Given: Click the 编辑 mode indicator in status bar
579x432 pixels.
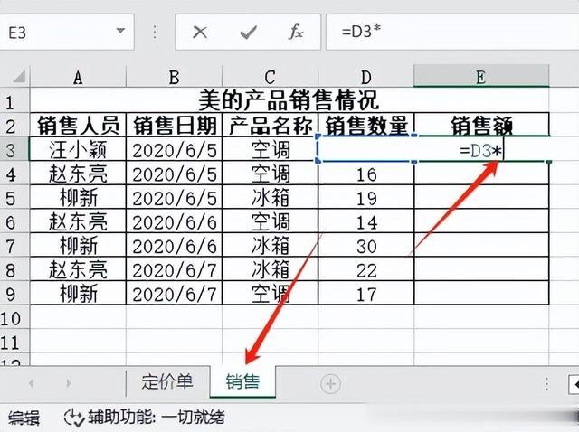Looking at the screenshot, I should [24, 418].
